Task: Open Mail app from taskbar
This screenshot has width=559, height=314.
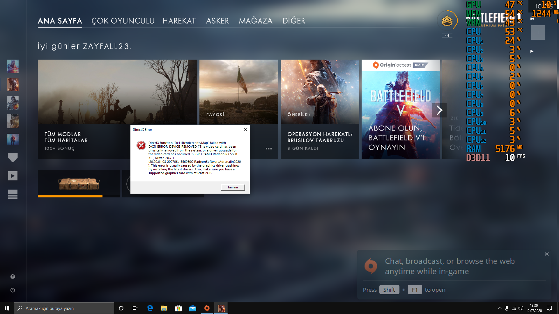Action: point(193,308)
